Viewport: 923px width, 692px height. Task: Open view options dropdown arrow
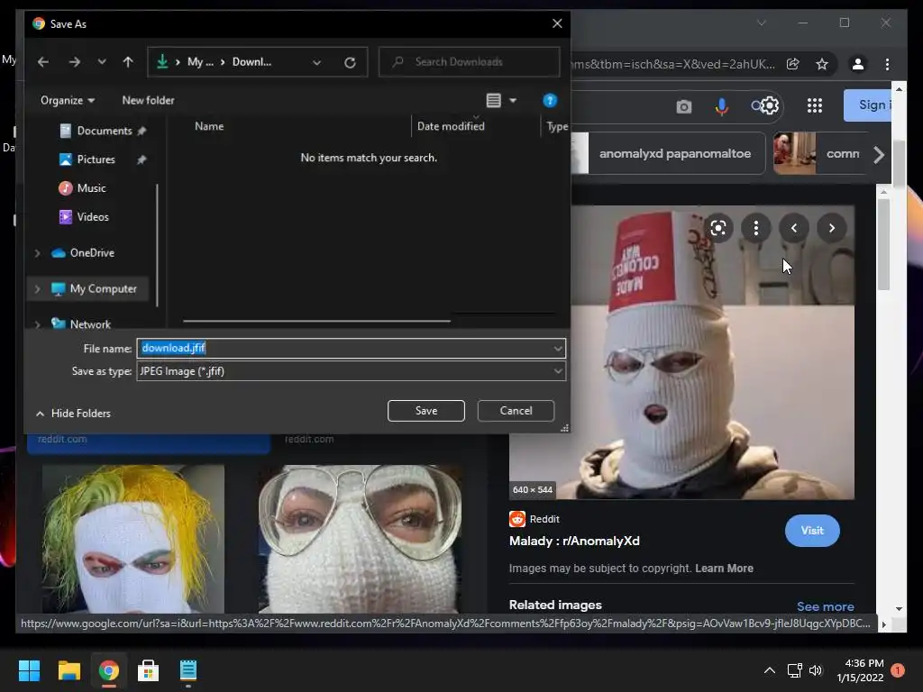coord(513,101)
